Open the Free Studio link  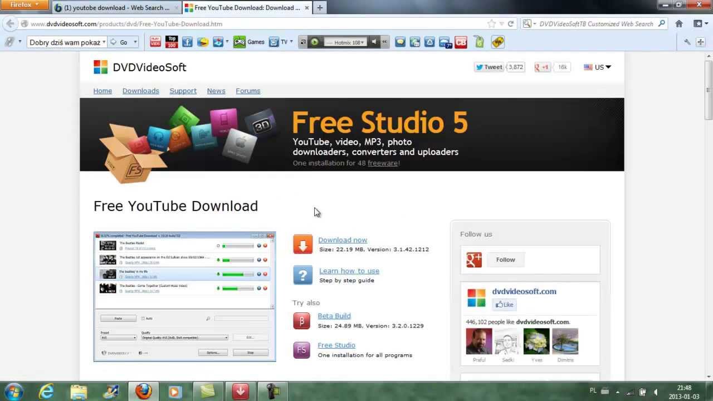tap(336, 345)
